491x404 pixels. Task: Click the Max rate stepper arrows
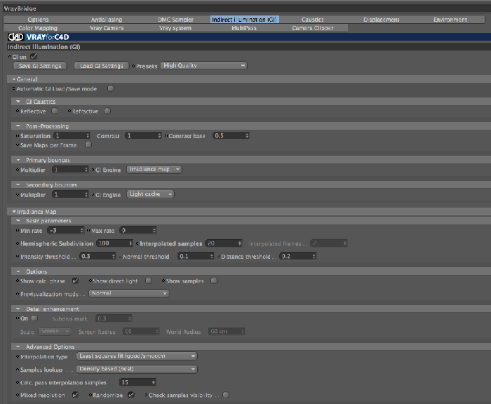point(154,231)
